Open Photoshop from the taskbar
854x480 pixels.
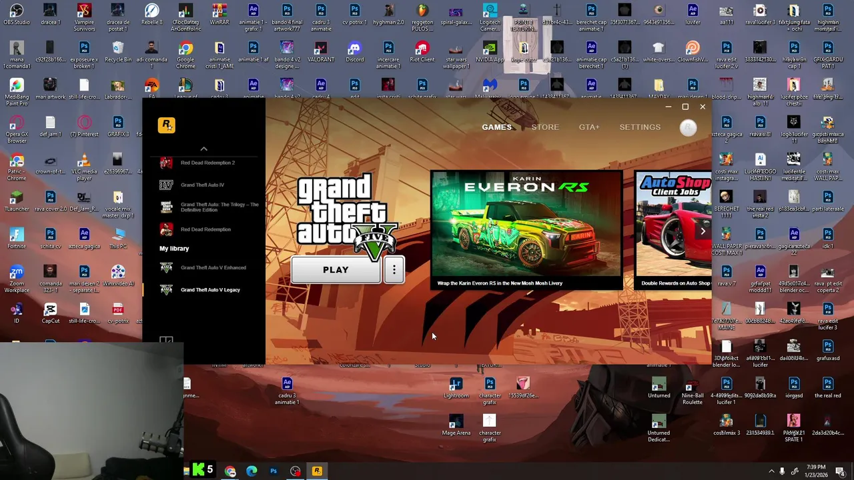coord(274,471)
